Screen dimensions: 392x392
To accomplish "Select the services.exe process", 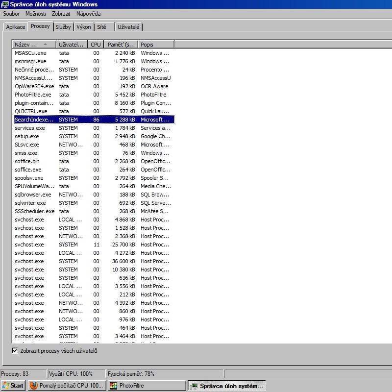I will pyautogui.click(x=94, y=128).
